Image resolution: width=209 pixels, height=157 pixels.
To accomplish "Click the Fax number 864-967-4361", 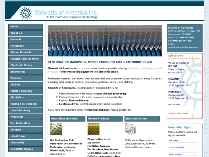I will click(183, 41).
